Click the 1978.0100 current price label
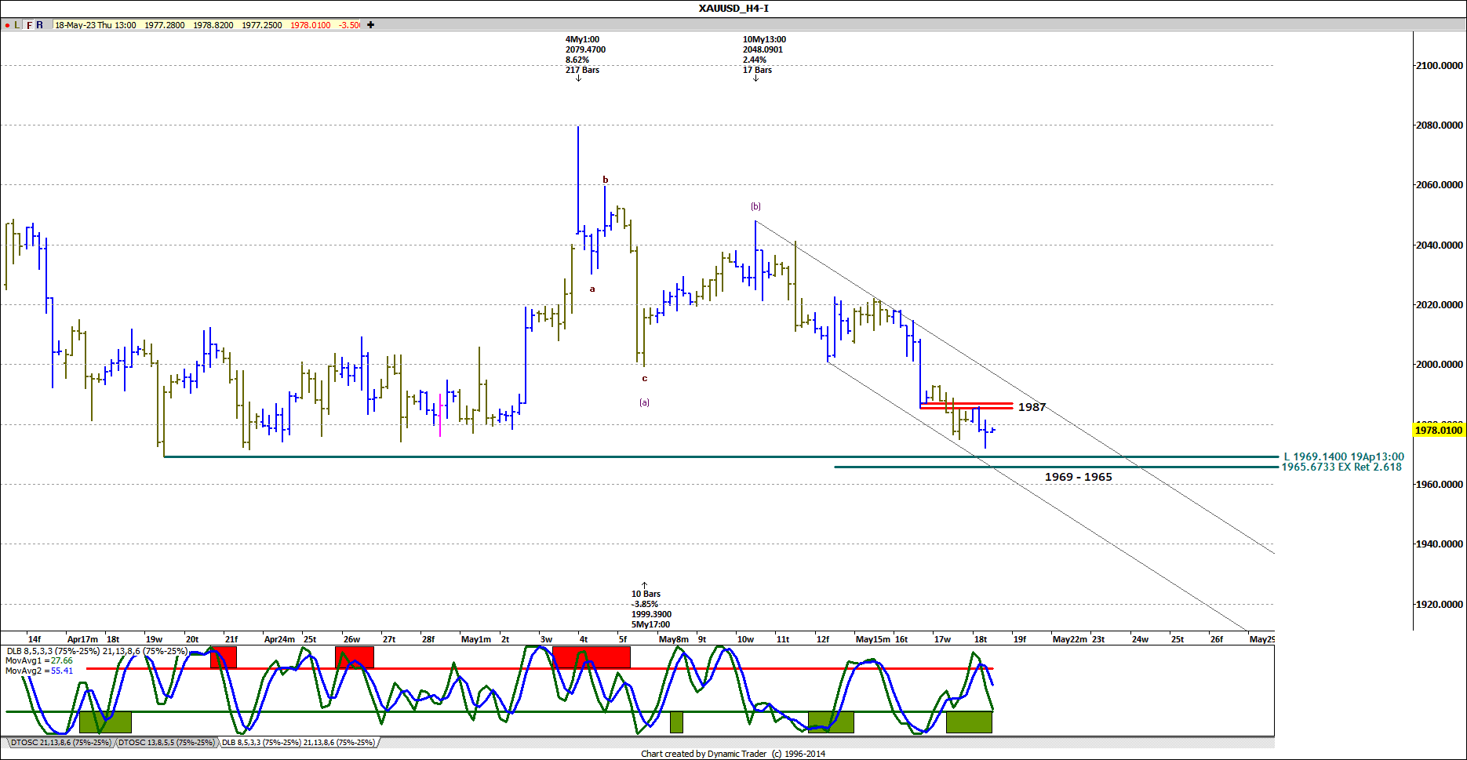 coord(1439,430)
